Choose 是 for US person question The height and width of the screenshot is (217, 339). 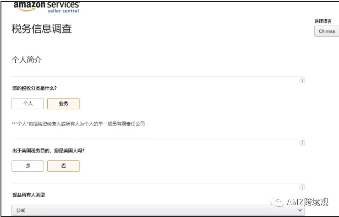(28, 166)
